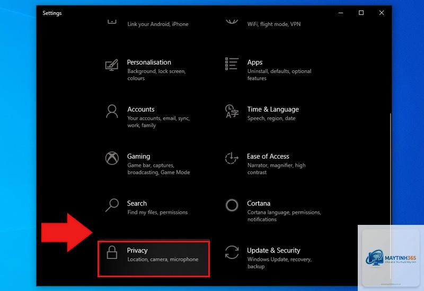Open Personalisation settings title
This screenshot has width=424, height=291.
click(x=149, y=62)
